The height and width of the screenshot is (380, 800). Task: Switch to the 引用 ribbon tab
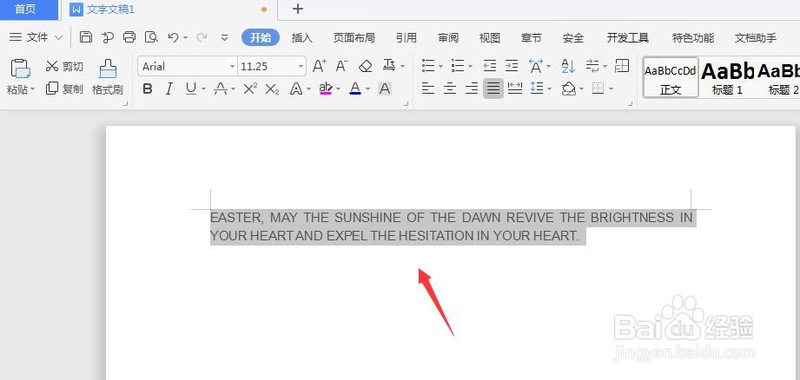click(407, 37)
